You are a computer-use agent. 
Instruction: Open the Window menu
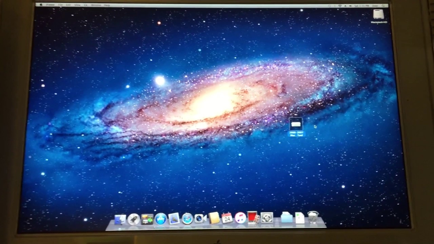coord(96,5)
